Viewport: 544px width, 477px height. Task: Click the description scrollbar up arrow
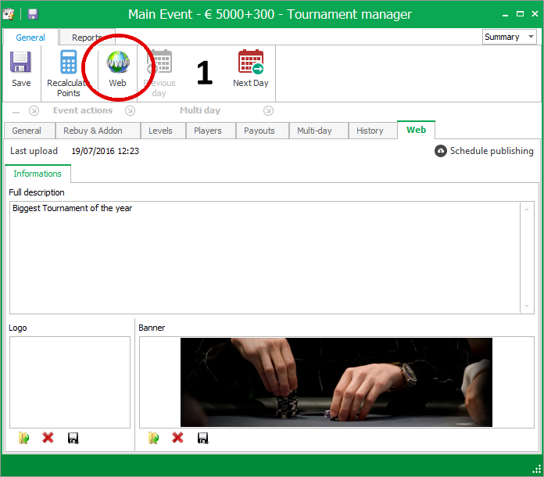527,210
